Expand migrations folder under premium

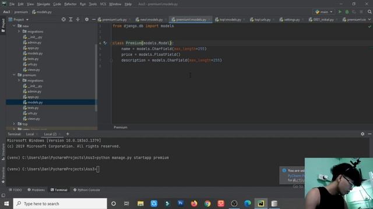click(x=19, y=80)
